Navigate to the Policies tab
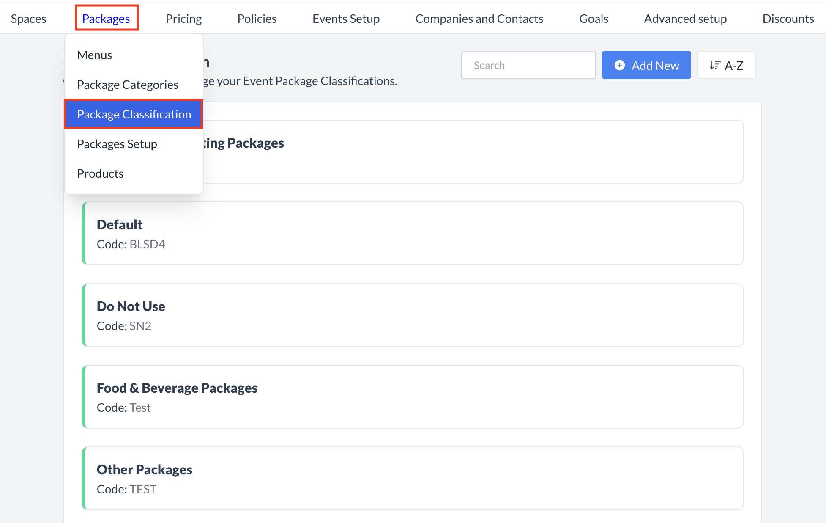The width and height of the screenshot is (826, 523). click(257, 18)
